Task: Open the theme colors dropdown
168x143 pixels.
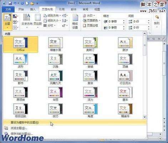Action: coord(16,16)
